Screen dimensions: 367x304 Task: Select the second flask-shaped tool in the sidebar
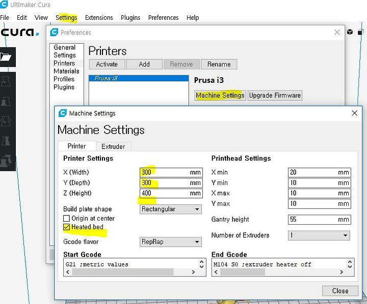(x=6, y=101)
